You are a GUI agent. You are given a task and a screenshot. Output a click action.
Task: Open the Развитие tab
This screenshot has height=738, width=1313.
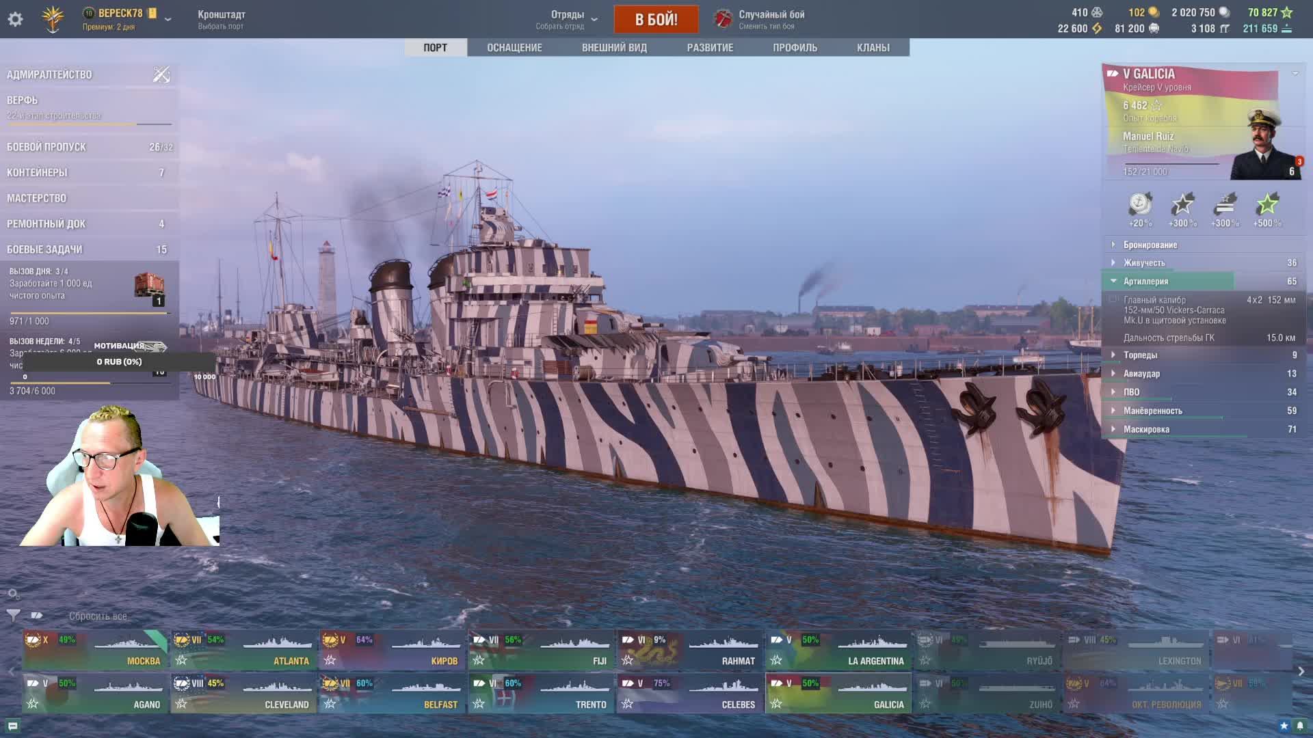[x=710, y=48]
